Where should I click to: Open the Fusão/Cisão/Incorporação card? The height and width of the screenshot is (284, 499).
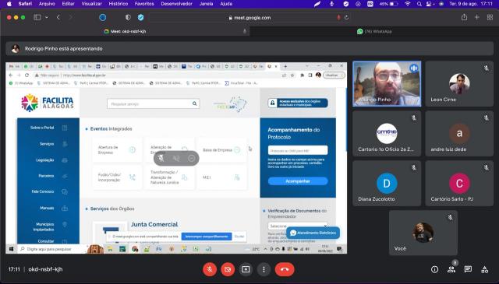[117, 177]
